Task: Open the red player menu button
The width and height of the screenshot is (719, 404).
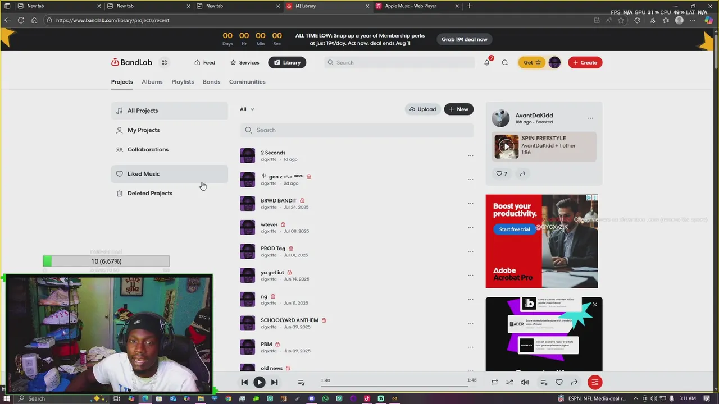Action: [594, 382]
